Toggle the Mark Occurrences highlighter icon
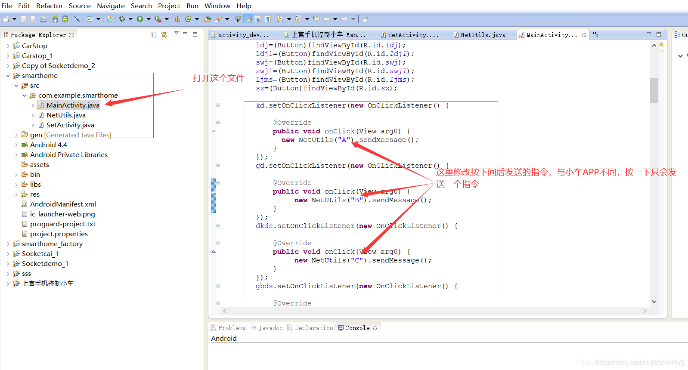The width and height of the screenshot is (688, 370). [248, 19]
